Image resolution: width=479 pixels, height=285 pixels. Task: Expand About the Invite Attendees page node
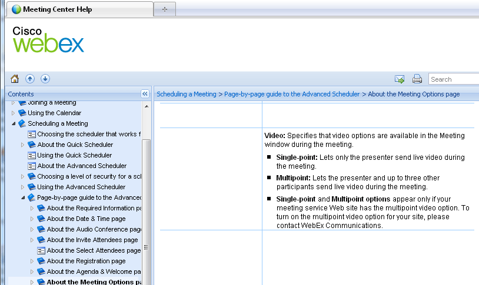[x=32, y=240]
